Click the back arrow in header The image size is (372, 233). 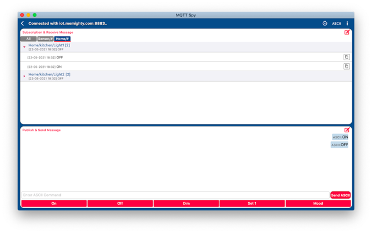[x=23, y=24]
